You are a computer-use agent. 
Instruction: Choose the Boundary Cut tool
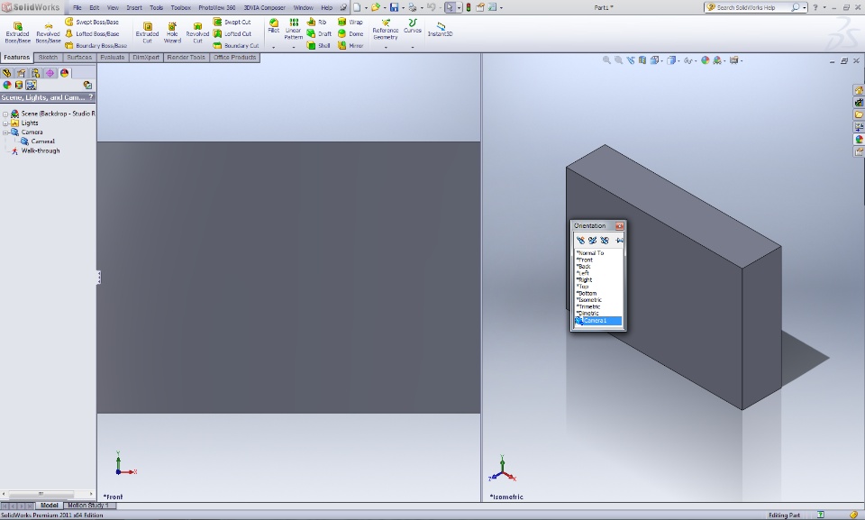236,45
